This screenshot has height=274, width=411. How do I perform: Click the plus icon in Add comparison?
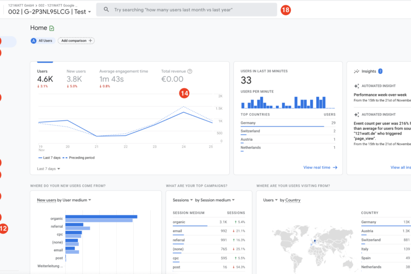point(90,41)
